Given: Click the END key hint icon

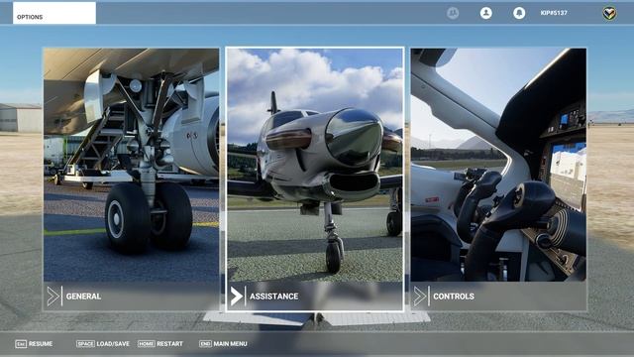Looking at the screenshot, I should tap(205, 344).
